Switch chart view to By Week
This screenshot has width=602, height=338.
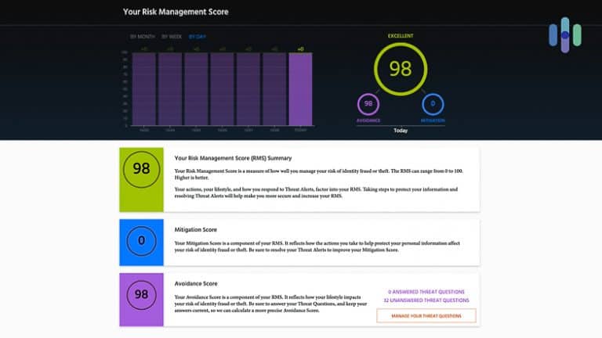pyautogui.click(x=171, y=36)
